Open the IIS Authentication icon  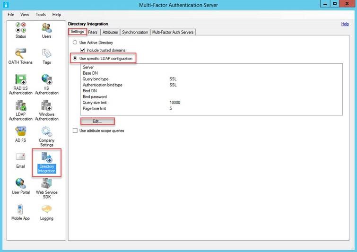click(x=47, y=79)
